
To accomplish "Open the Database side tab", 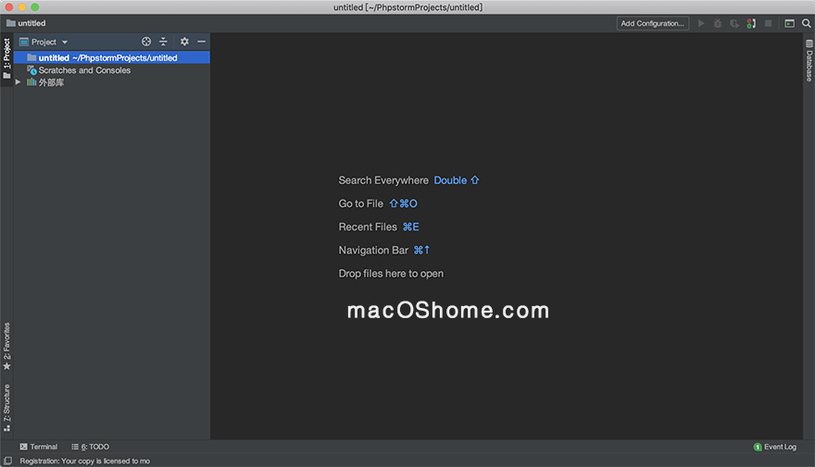I will point(809,60).
